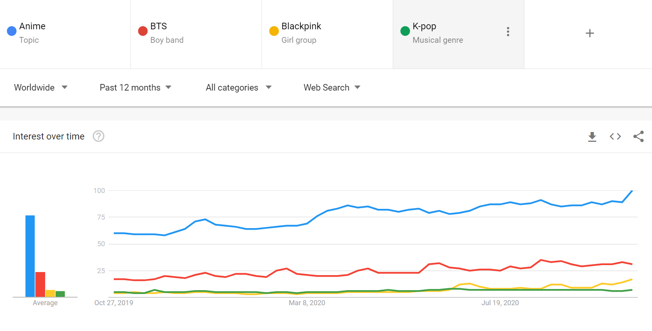
Task: Click the share chart icon
Action: 638,136
